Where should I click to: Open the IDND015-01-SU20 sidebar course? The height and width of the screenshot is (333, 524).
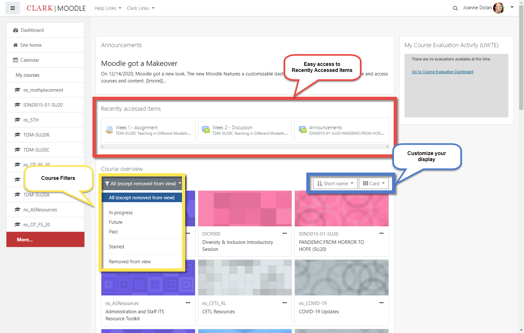(x=45, y=105)
